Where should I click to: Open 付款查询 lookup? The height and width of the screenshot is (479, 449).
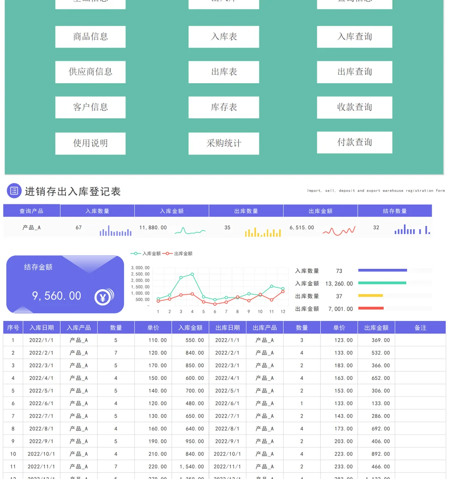pos(355,142)
